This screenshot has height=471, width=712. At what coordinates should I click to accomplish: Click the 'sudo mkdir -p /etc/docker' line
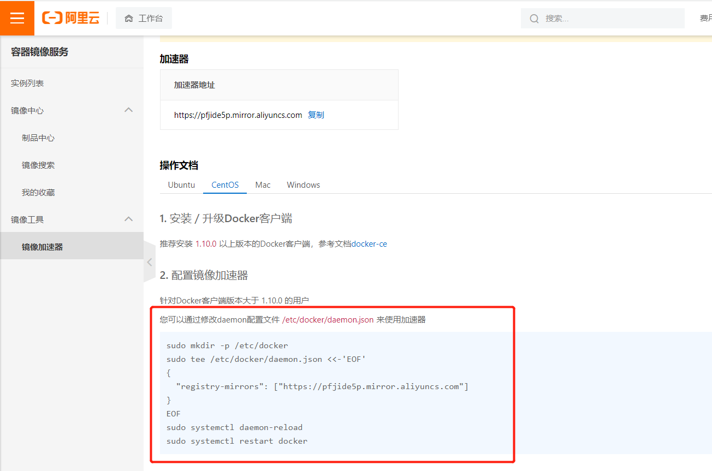click(x=227, y=345)
